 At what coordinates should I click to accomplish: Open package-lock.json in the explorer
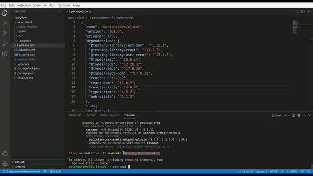28,68
